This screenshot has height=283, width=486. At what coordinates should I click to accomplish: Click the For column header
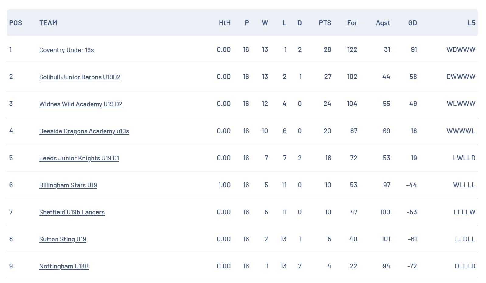[352, 23]
